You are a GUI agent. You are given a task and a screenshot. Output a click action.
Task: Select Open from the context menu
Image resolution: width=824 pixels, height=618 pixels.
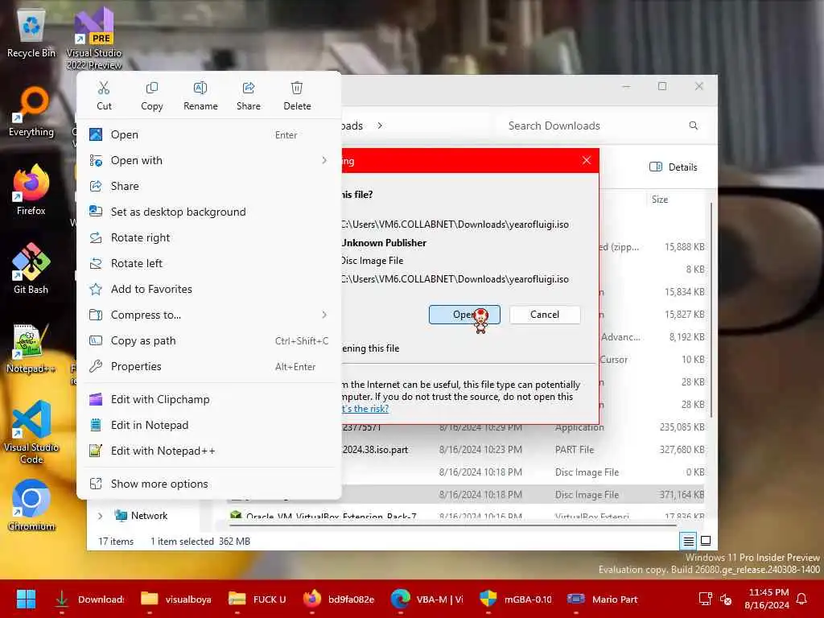tap(208, 134)
